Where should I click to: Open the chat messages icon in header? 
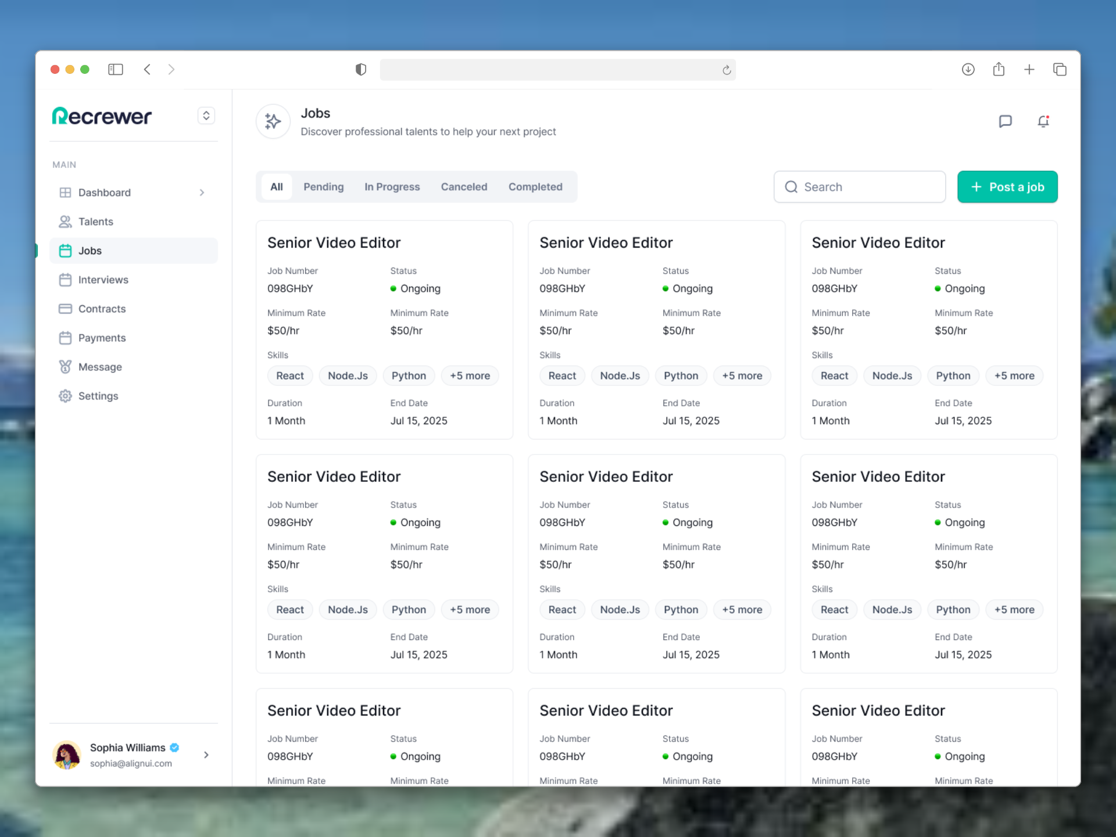point(1005,121)
